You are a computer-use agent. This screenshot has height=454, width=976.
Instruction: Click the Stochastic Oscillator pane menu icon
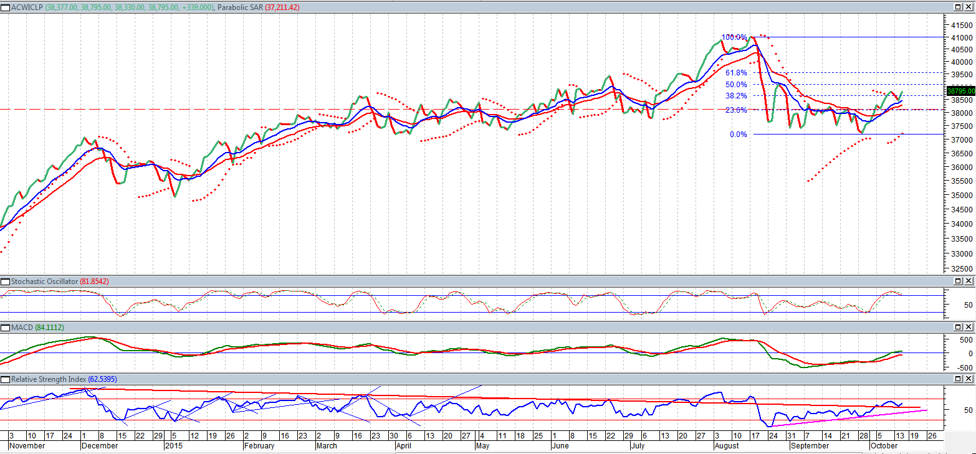pos(6,281)
